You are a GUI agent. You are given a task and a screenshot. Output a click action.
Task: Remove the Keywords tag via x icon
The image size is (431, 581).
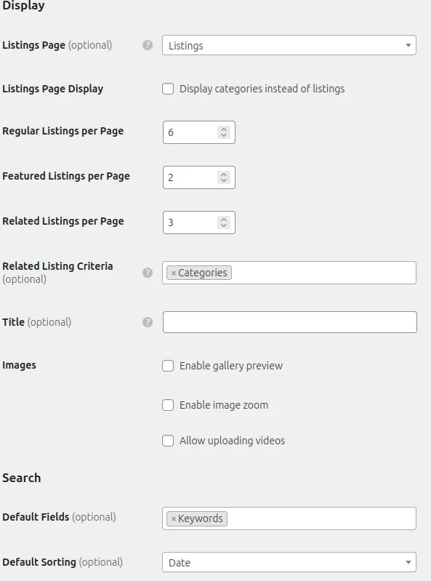[173, 518]
